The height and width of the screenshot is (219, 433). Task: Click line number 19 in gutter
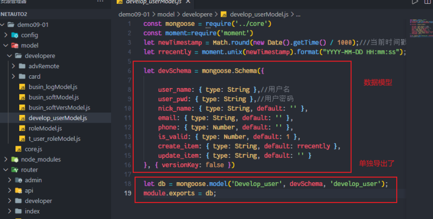pos(128,193)
